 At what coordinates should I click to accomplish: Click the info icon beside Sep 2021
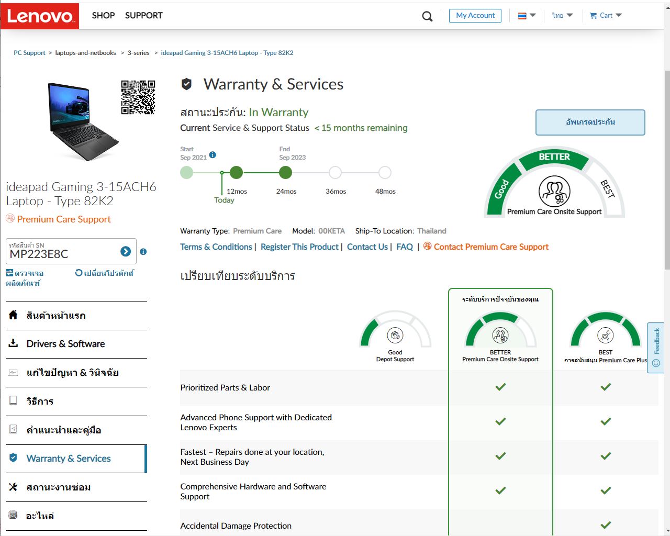pyautogui.click(x=213, y=154)
